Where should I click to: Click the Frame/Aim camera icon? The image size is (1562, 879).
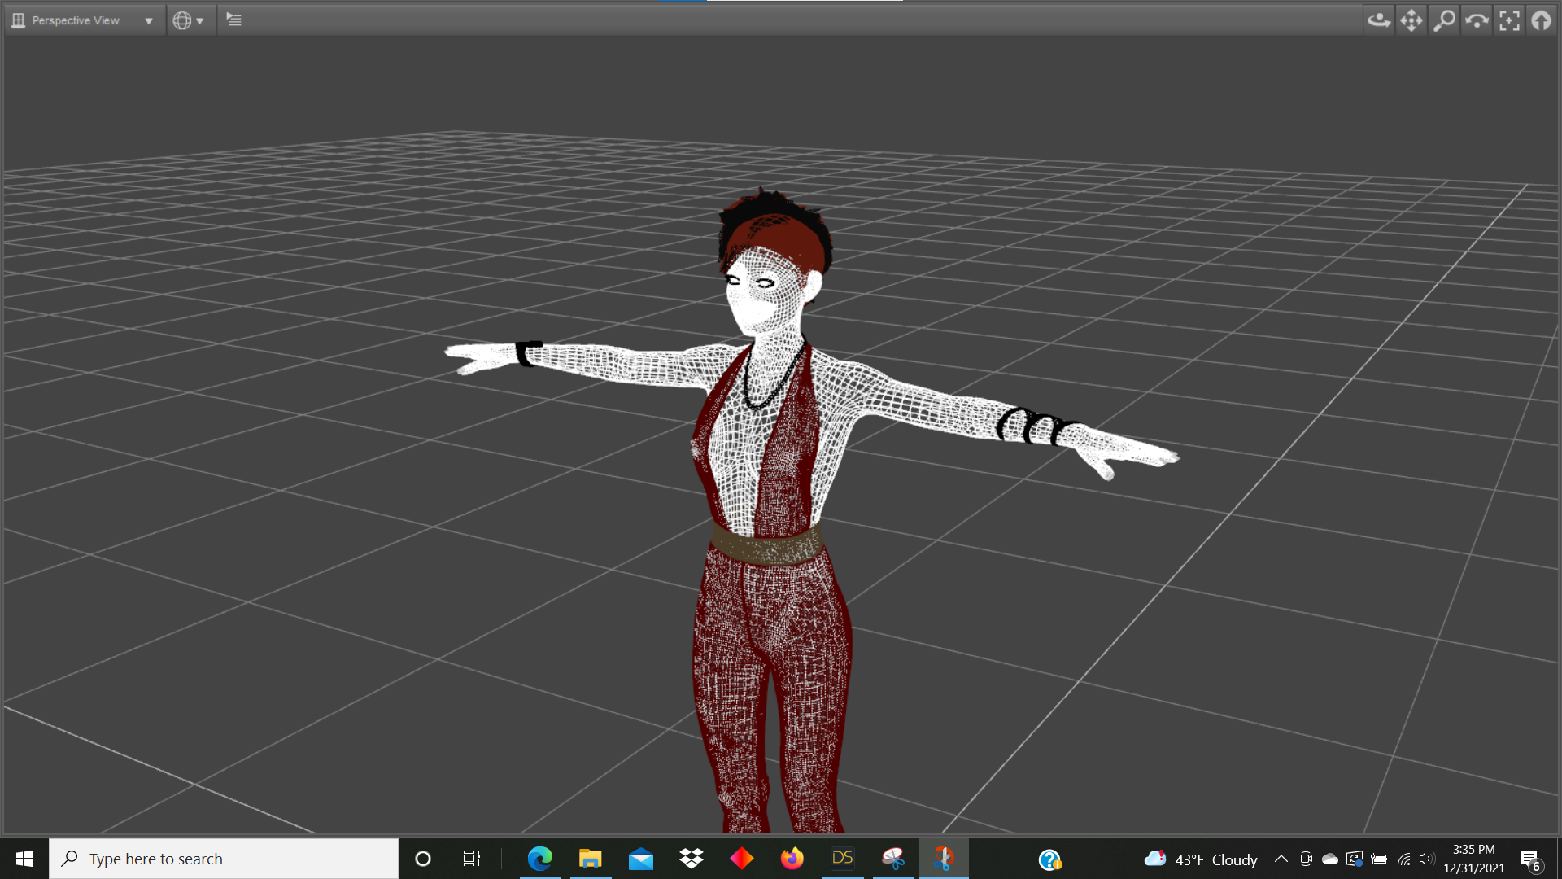click(x=1509, y=20)
